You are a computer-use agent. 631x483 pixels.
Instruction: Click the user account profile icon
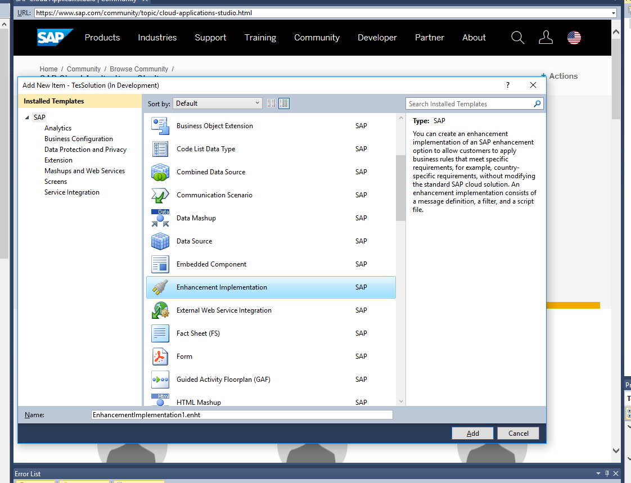[546, 38]
